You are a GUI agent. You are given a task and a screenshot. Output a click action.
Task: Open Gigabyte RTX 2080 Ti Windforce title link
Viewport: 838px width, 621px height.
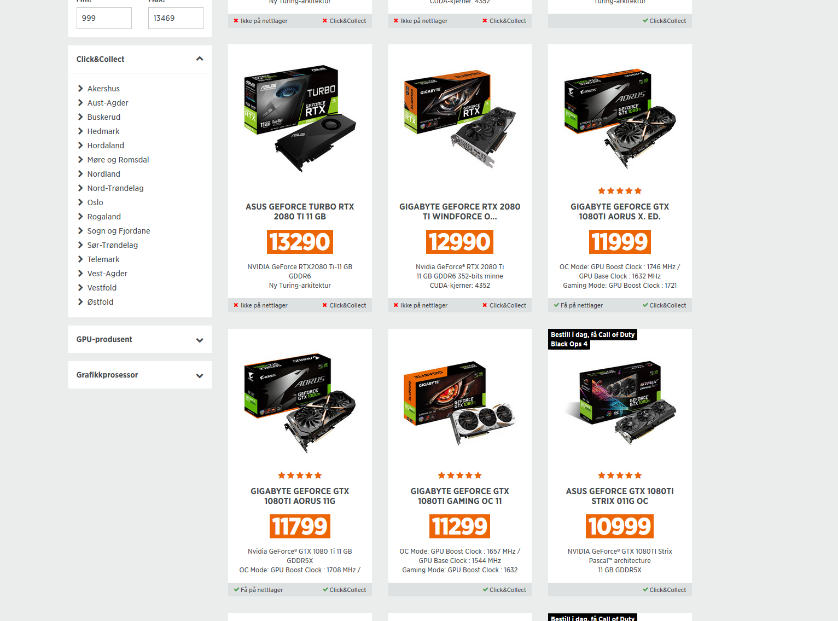click(459, 212)
